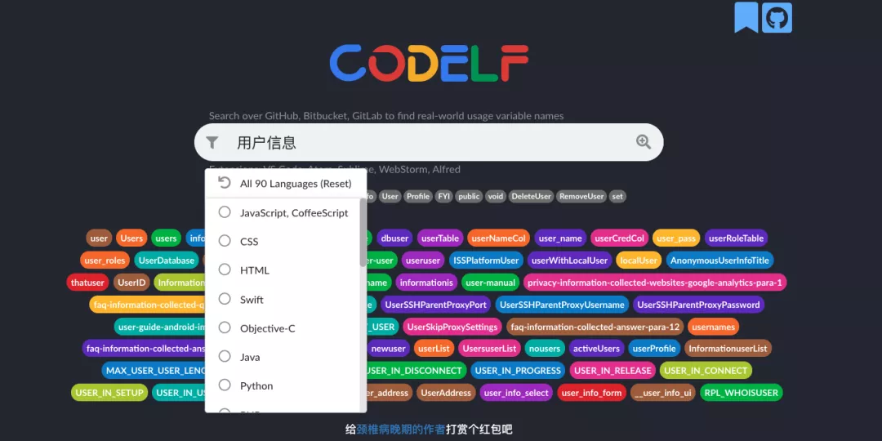Click the language list scrollbar thumb
This screenshot has height=441, width=882.
click(x=363, y=232)
